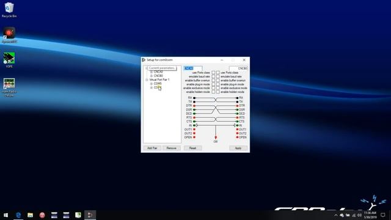Collapse the Virtual Port Pair 1 node
The height and width of the screenshot is (220, 391).
click(x=147, y=79)
